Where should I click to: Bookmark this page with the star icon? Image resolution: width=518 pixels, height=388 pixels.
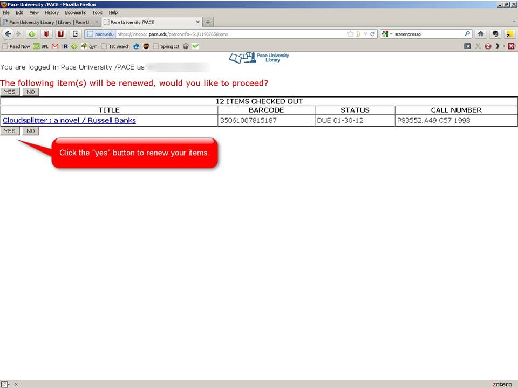(x=350, y=34)
